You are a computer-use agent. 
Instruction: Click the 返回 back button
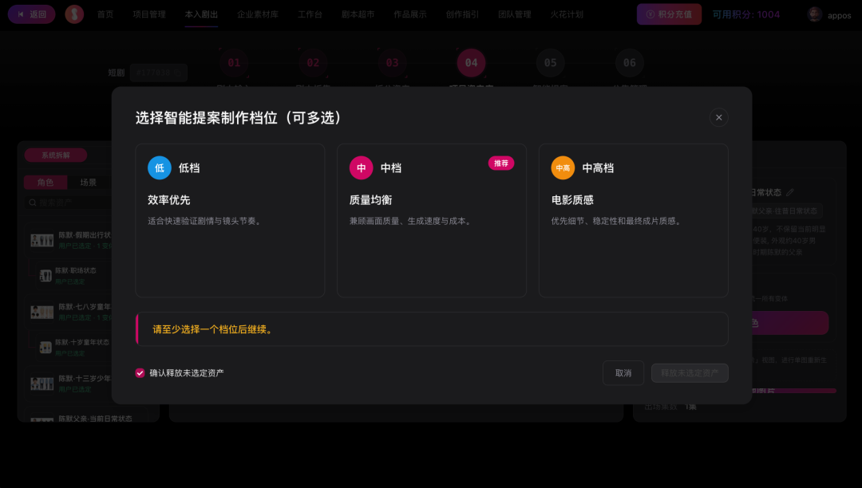click(x=31, y=14)
